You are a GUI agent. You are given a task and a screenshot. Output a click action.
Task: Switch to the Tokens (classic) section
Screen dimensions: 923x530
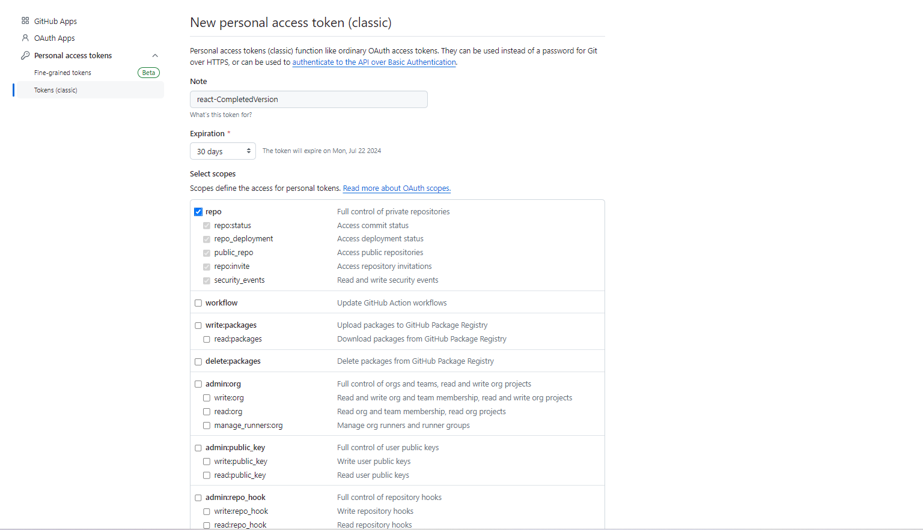click(x=55, y=89)
